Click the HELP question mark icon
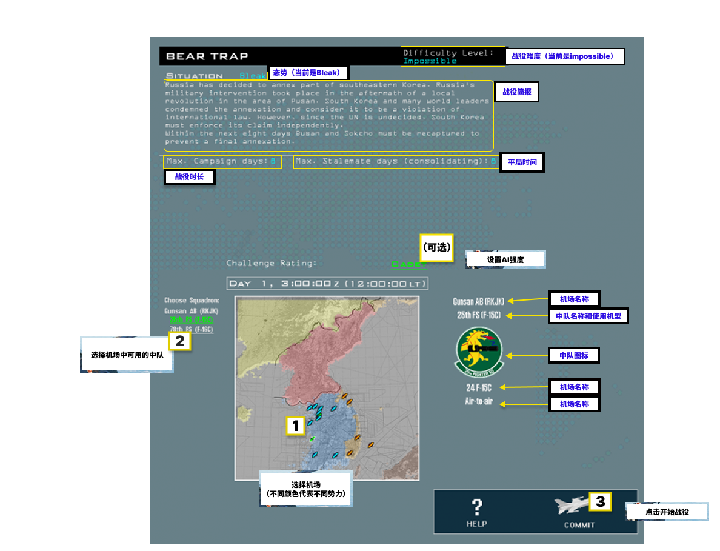Image resolution: width=720 pixels, height=551 pixels. (477, 507)
